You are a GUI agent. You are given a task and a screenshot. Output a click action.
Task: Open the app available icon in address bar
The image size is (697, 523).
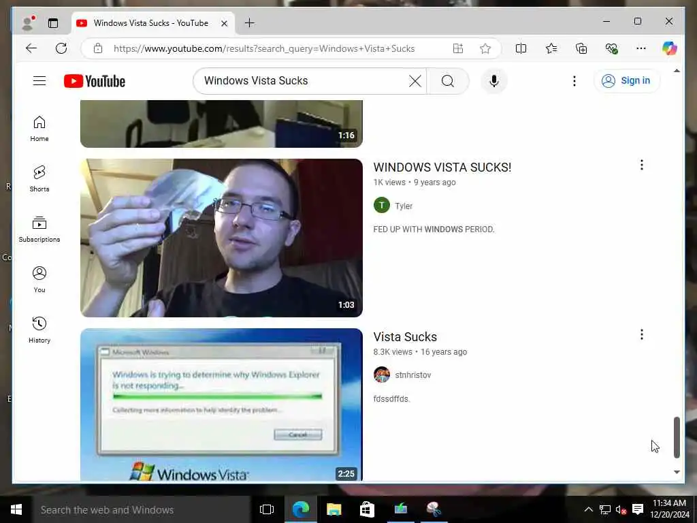click(x=458, y=48)
